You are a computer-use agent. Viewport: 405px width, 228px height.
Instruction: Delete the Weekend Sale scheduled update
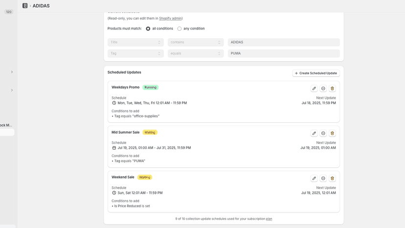click(x=332, y=179)
